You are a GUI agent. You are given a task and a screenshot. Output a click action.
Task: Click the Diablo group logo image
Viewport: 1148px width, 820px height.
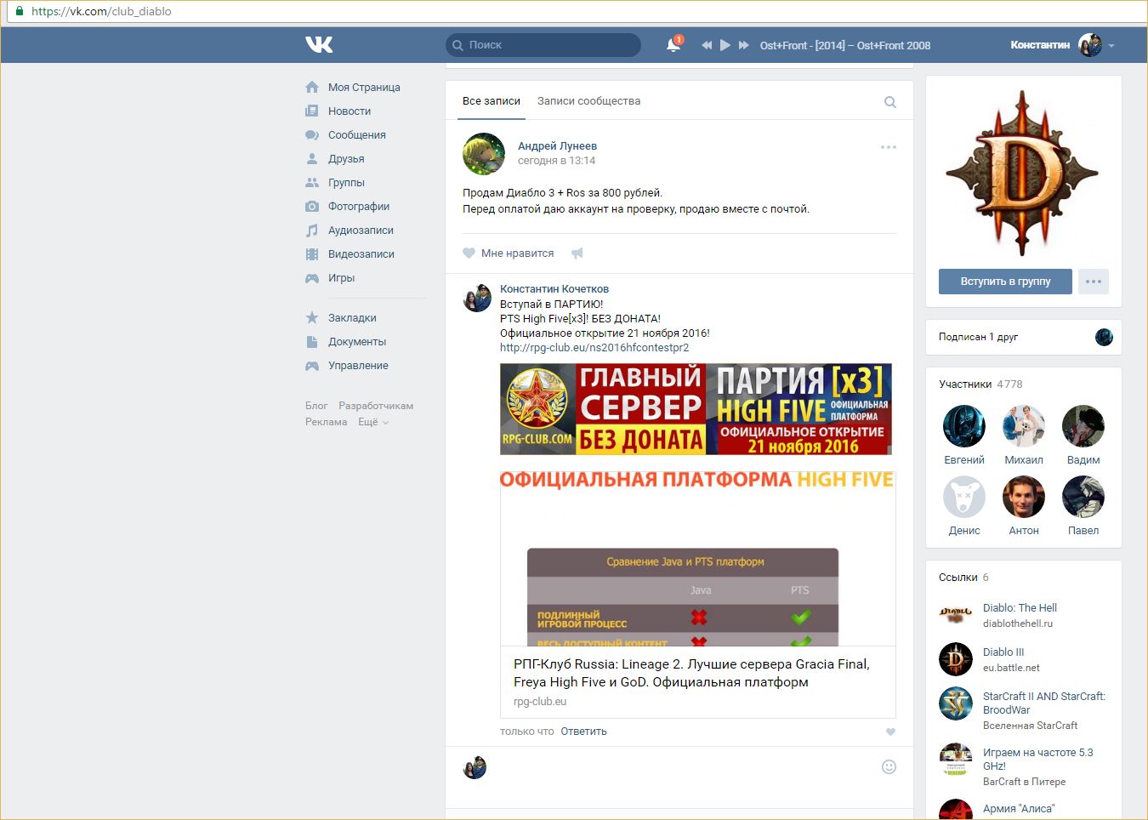(1024, 173)
